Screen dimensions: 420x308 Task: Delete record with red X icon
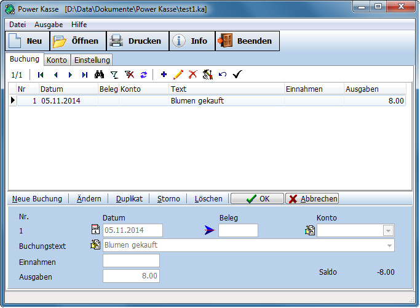pos(193,75)
